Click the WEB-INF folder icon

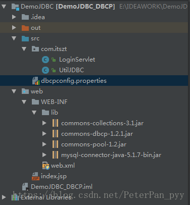pos(35,102)
